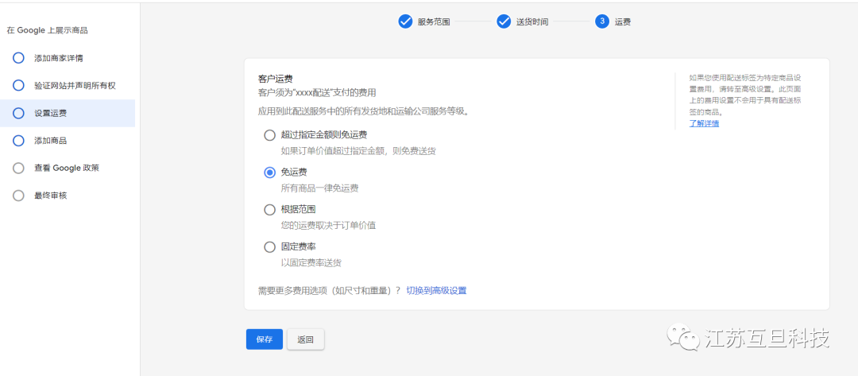The width and height of the screenshot is (858, 376).
Task: Go to 添加商品 sidebar item
Action: (x=51, y=141)
